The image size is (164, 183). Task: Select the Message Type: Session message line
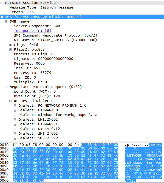[41, 7]
